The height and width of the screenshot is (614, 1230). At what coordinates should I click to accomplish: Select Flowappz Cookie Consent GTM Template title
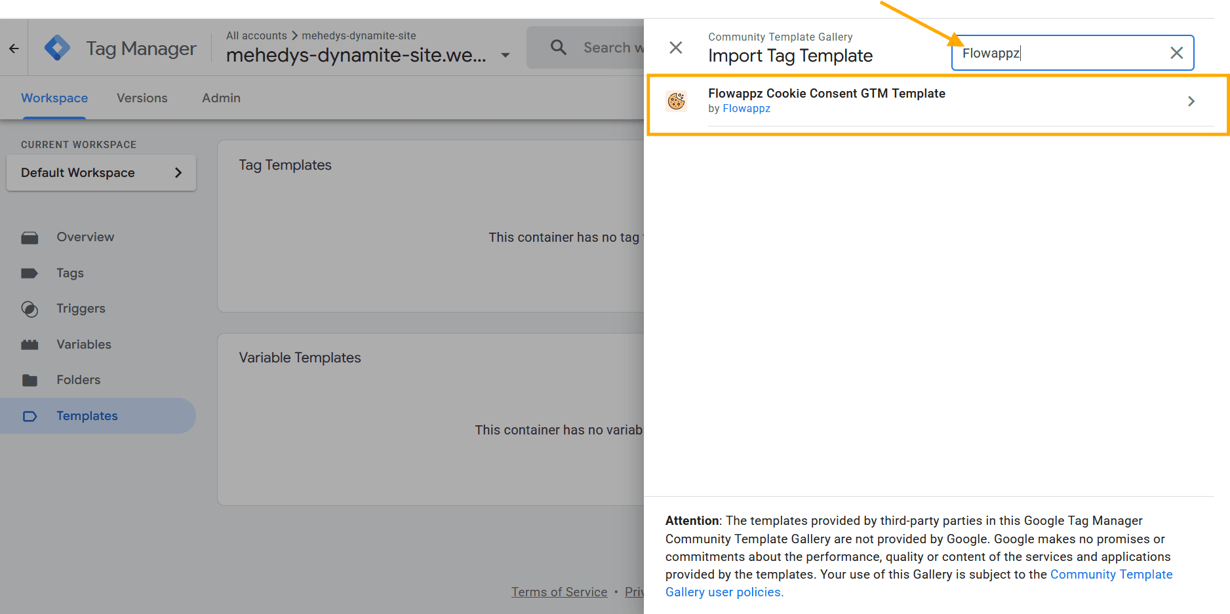(x=826, y=93)
